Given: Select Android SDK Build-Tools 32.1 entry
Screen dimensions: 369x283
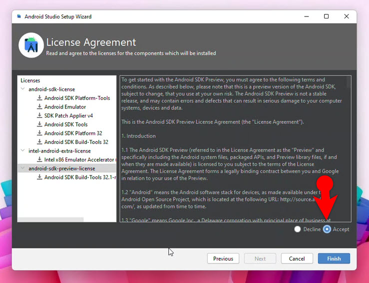Looking at the screenshot, I should pos(80,177).
